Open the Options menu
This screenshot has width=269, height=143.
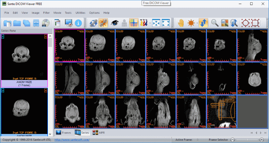pyautogui.click(x=94, y=13)
